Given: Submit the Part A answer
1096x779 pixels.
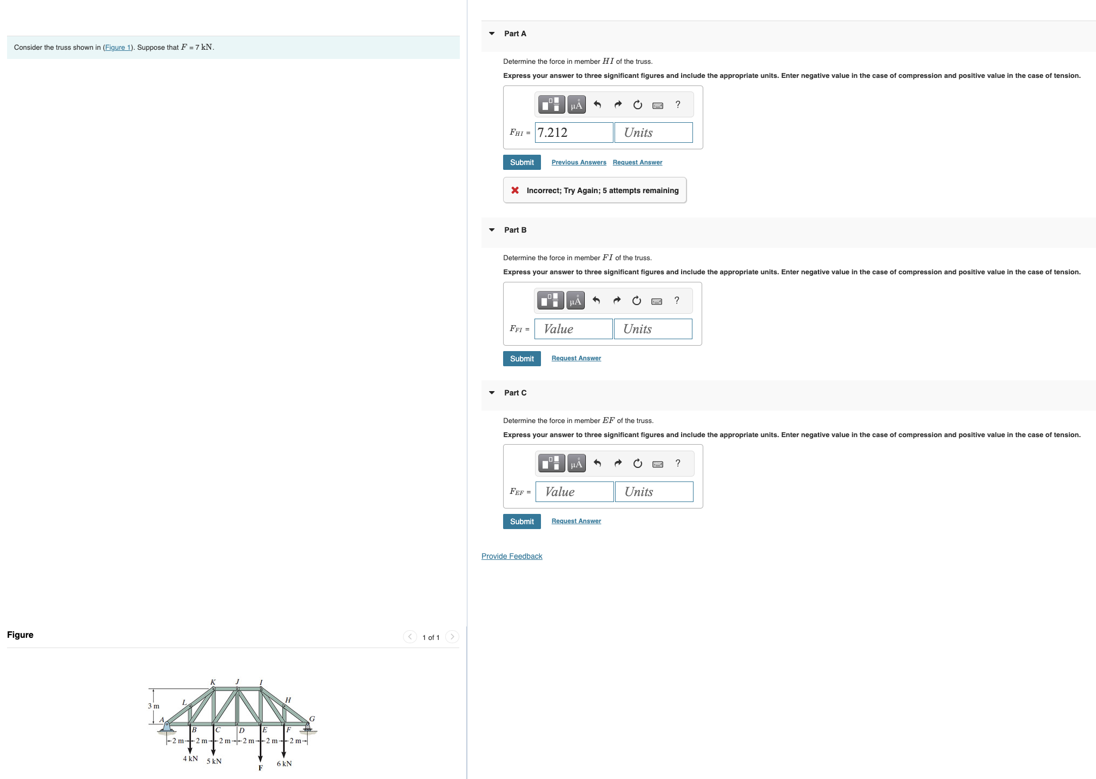Looking at the screenshot, I should (x=521, y=162).
